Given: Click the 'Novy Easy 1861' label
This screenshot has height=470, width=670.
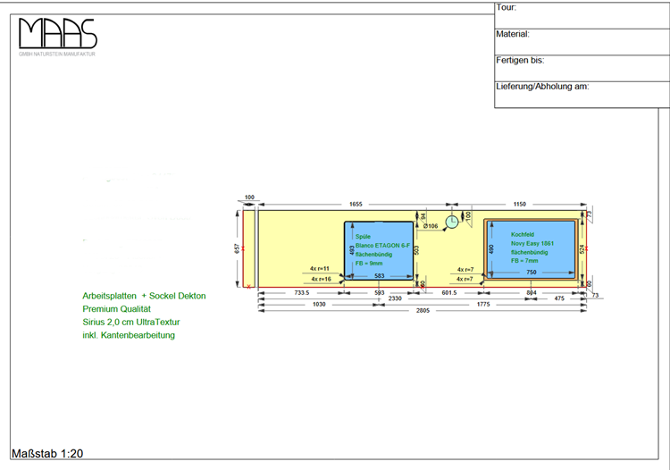Looking at the screenshot, I should pos(532,243).
